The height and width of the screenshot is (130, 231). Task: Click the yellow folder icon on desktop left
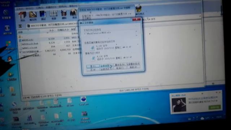(x=12, y=90)
